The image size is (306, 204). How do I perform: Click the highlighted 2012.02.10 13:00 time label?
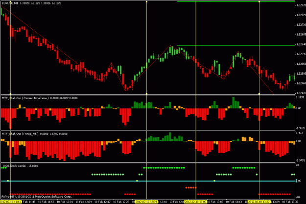(196, 202)
